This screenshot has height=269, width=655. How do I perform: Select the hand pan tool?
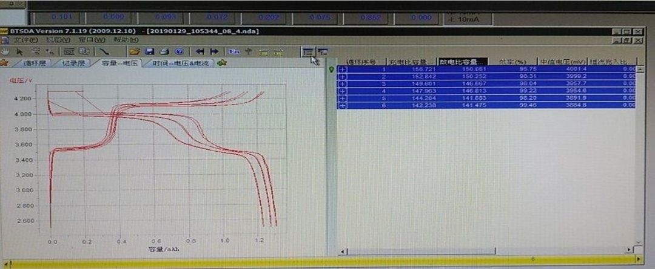point(5,52)
